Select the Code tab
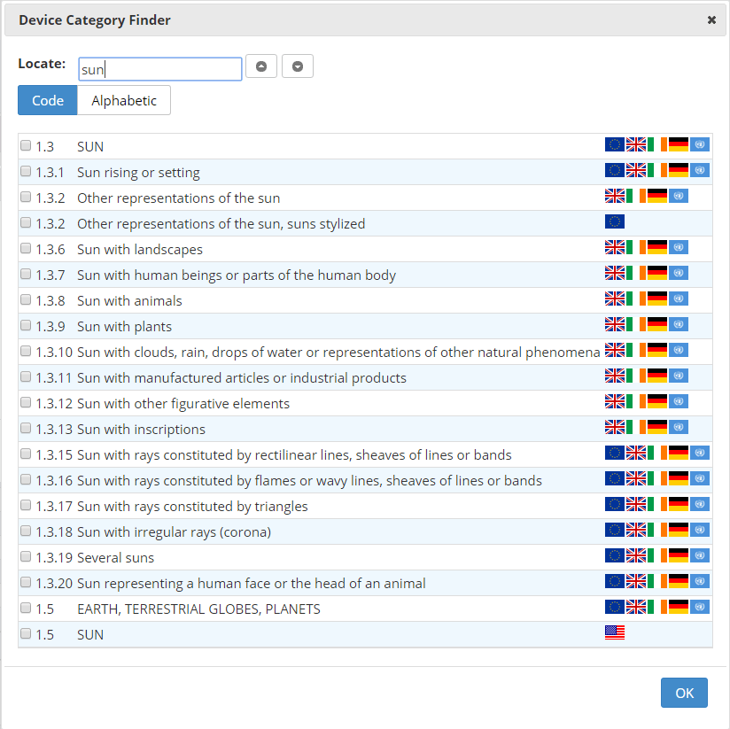This screenshot has width=730, height=729. [x=48, y=101]
